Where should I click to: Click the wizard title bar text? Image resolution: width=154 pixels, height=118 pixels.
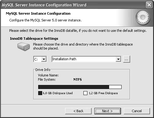click(44, 5)
